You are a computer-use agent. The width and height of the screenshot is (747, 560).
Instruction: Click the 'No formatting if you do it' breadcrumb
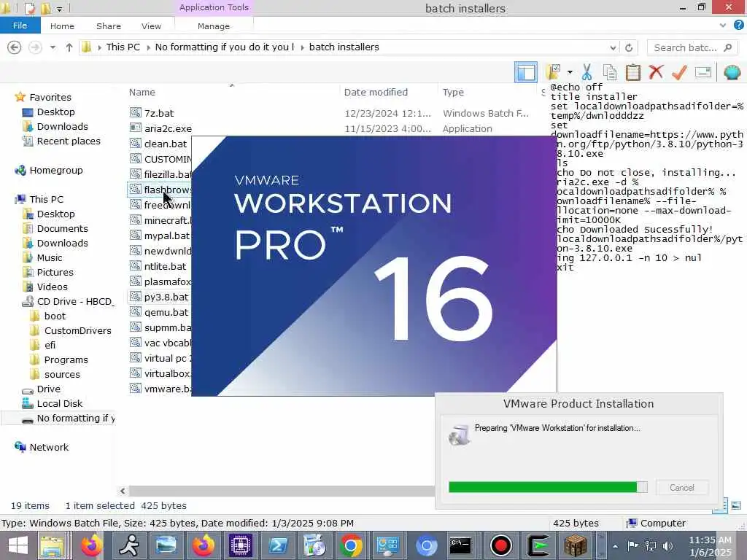click(225, 47)
